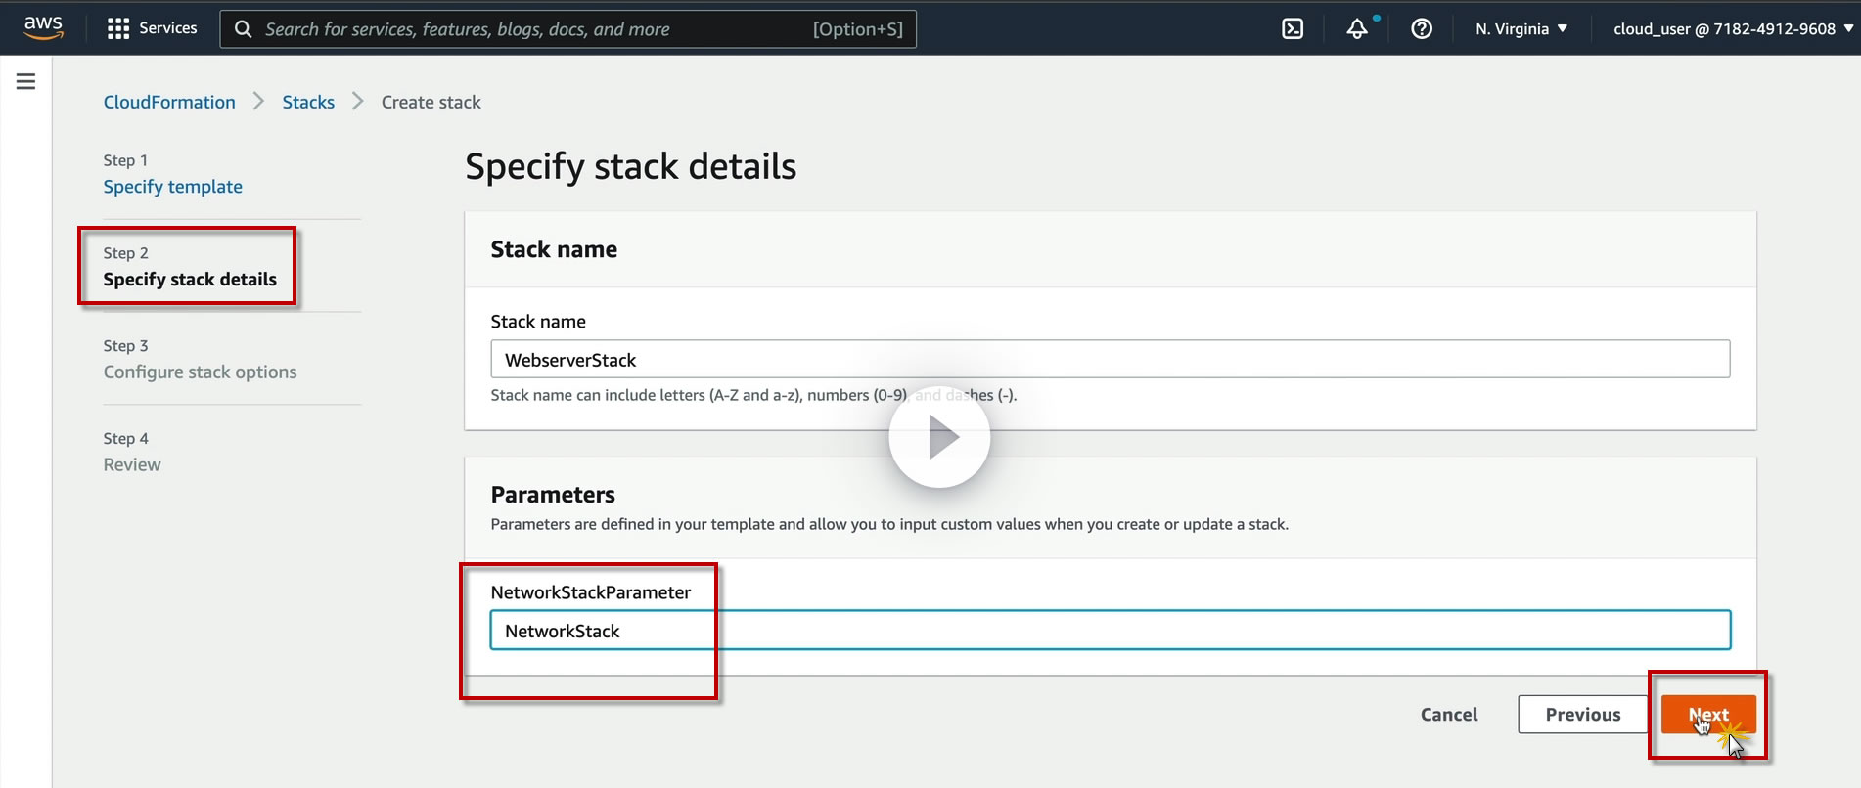Open the cloud_user account dropdown
Viewport: 1861px width, 788px height.
tap(1733, 28)
